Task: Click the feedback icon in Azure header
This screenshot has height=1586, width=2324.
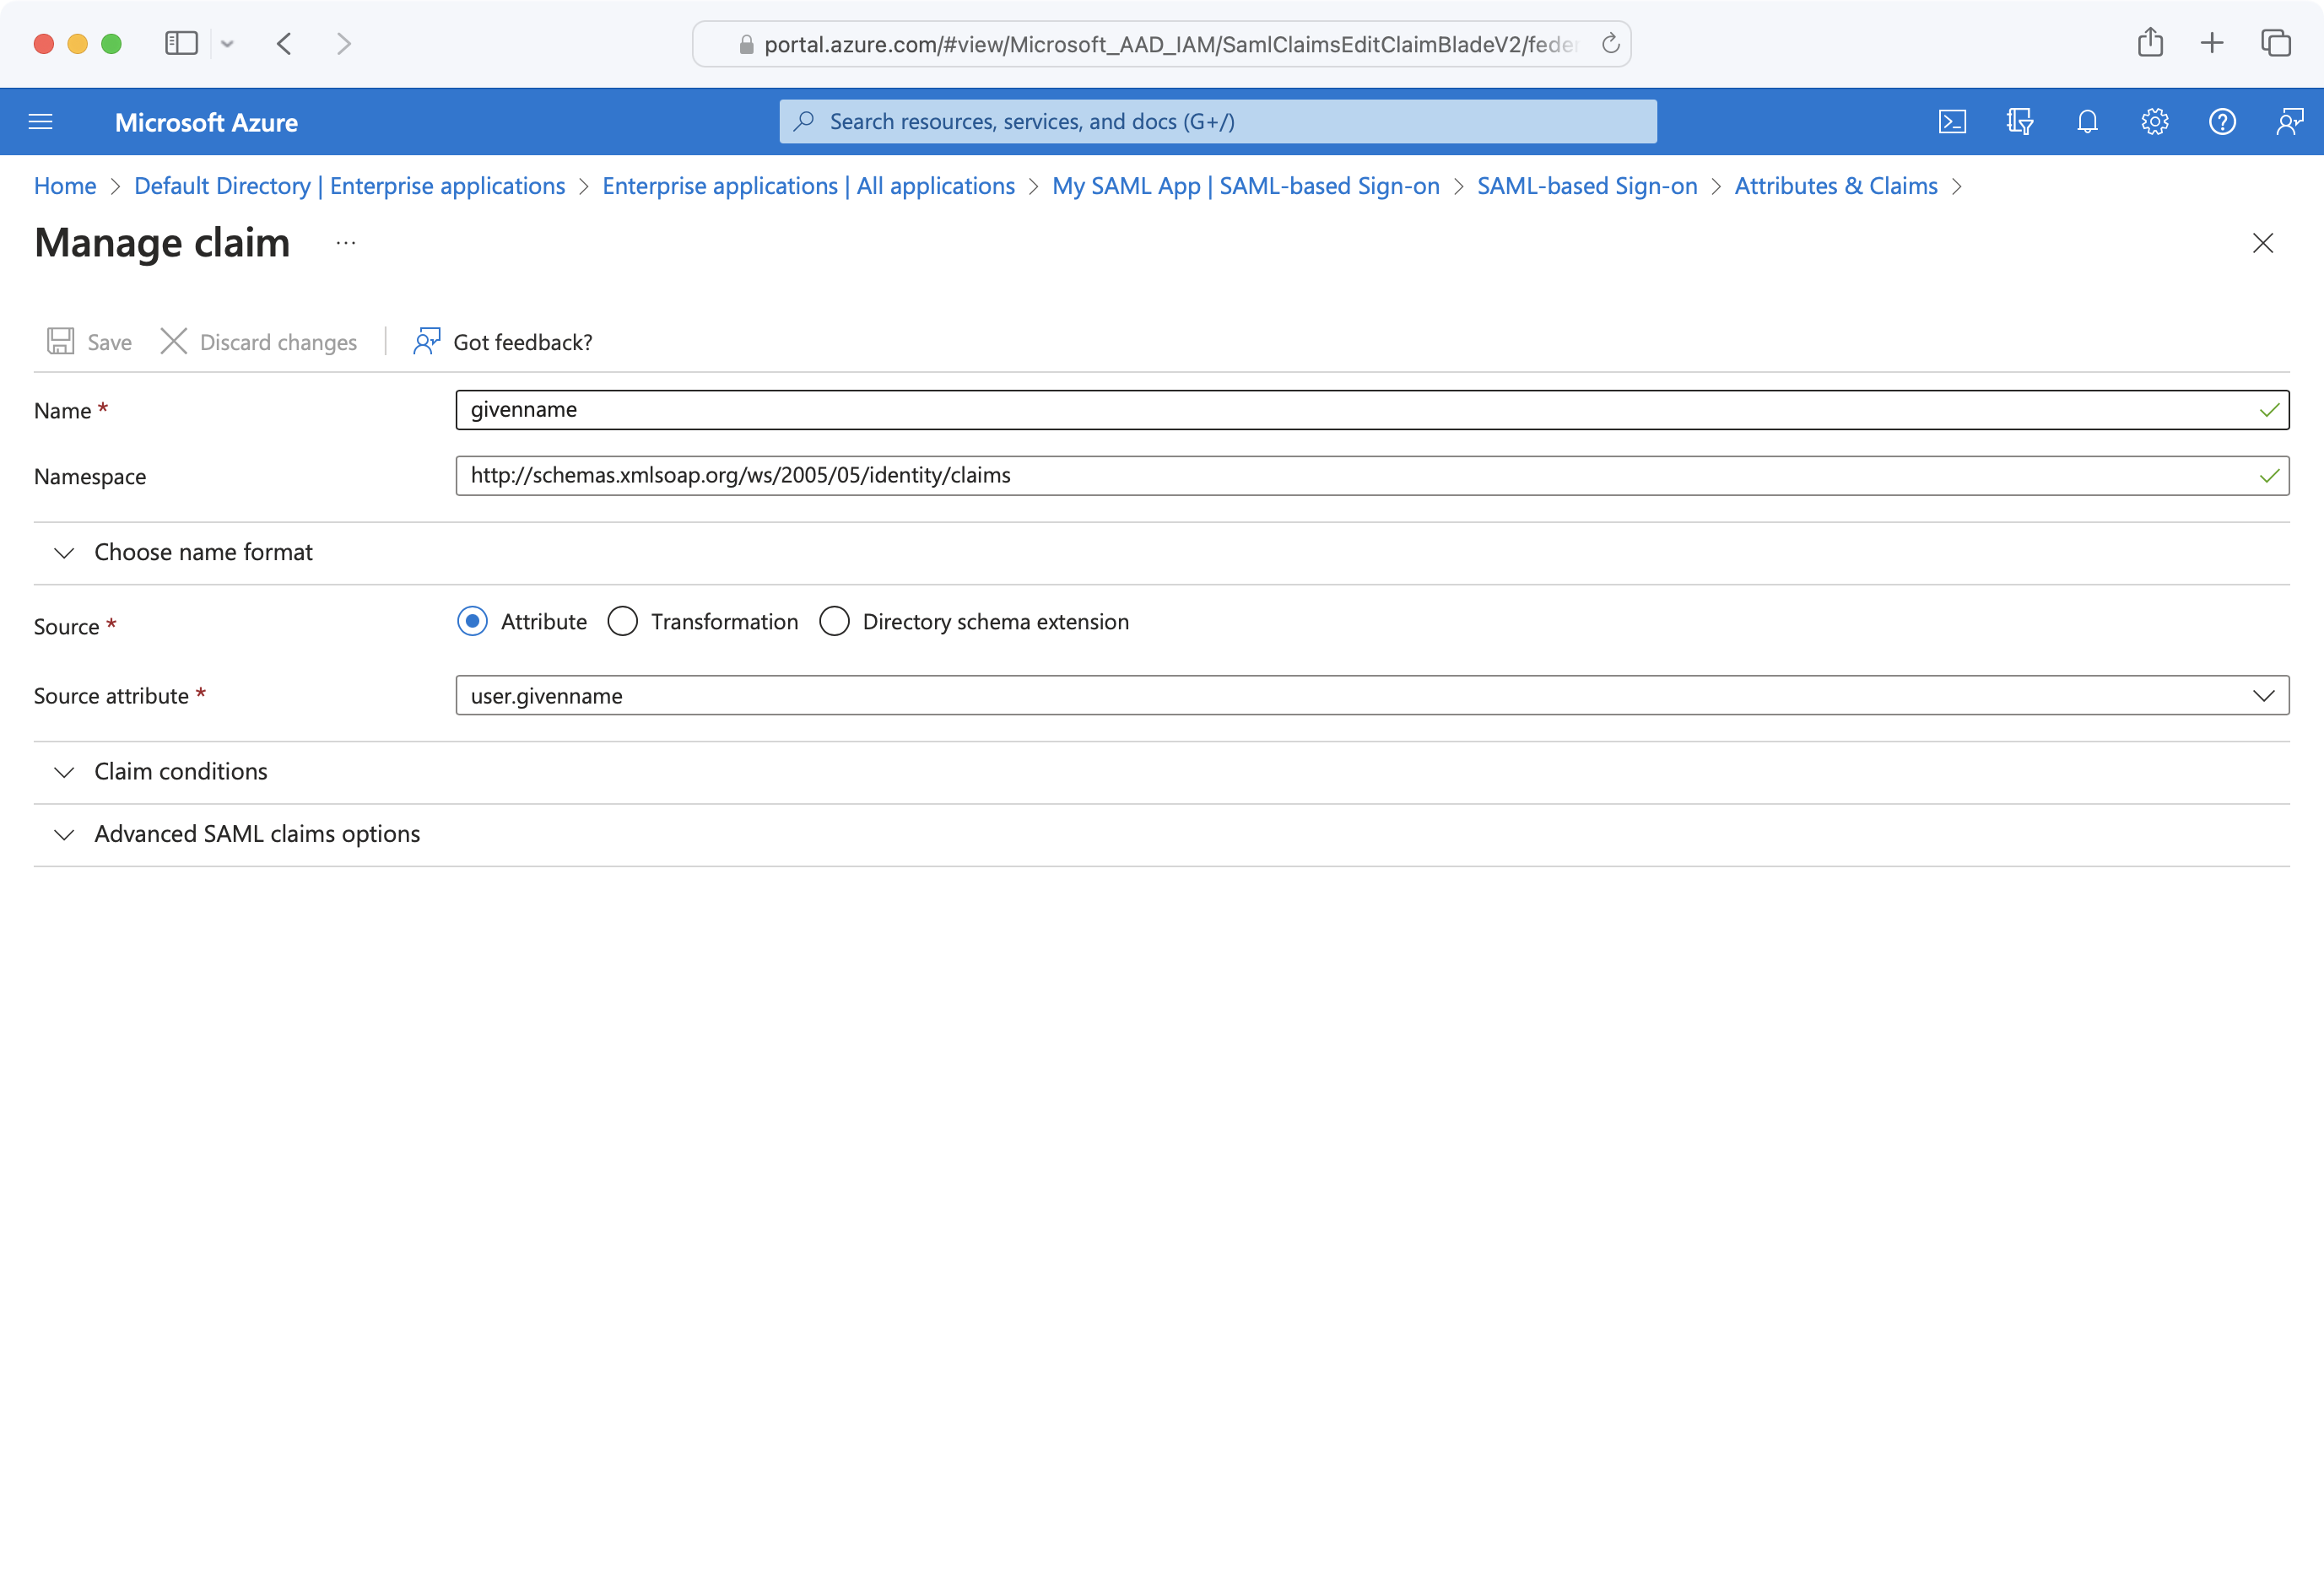Action: pos(2289,122)
